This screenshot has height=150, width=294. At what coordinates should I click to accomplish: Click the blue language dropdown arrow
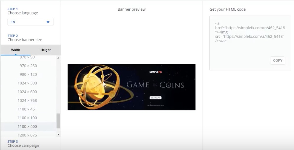[x=48, y=22]
